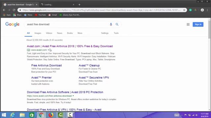Open the News bookmark
Viewport: 211px width, 118px height.
click(28, 15)
